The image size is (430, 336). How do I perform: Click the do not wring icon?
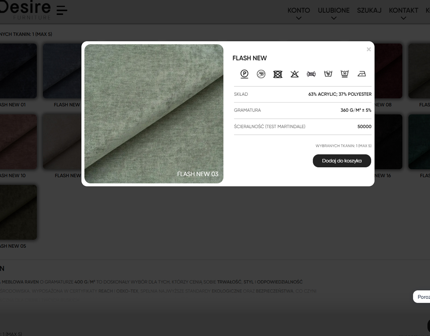[311, 74]
